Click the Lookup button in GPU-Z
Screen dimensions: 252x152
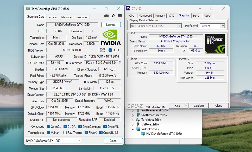coord(111,24)
